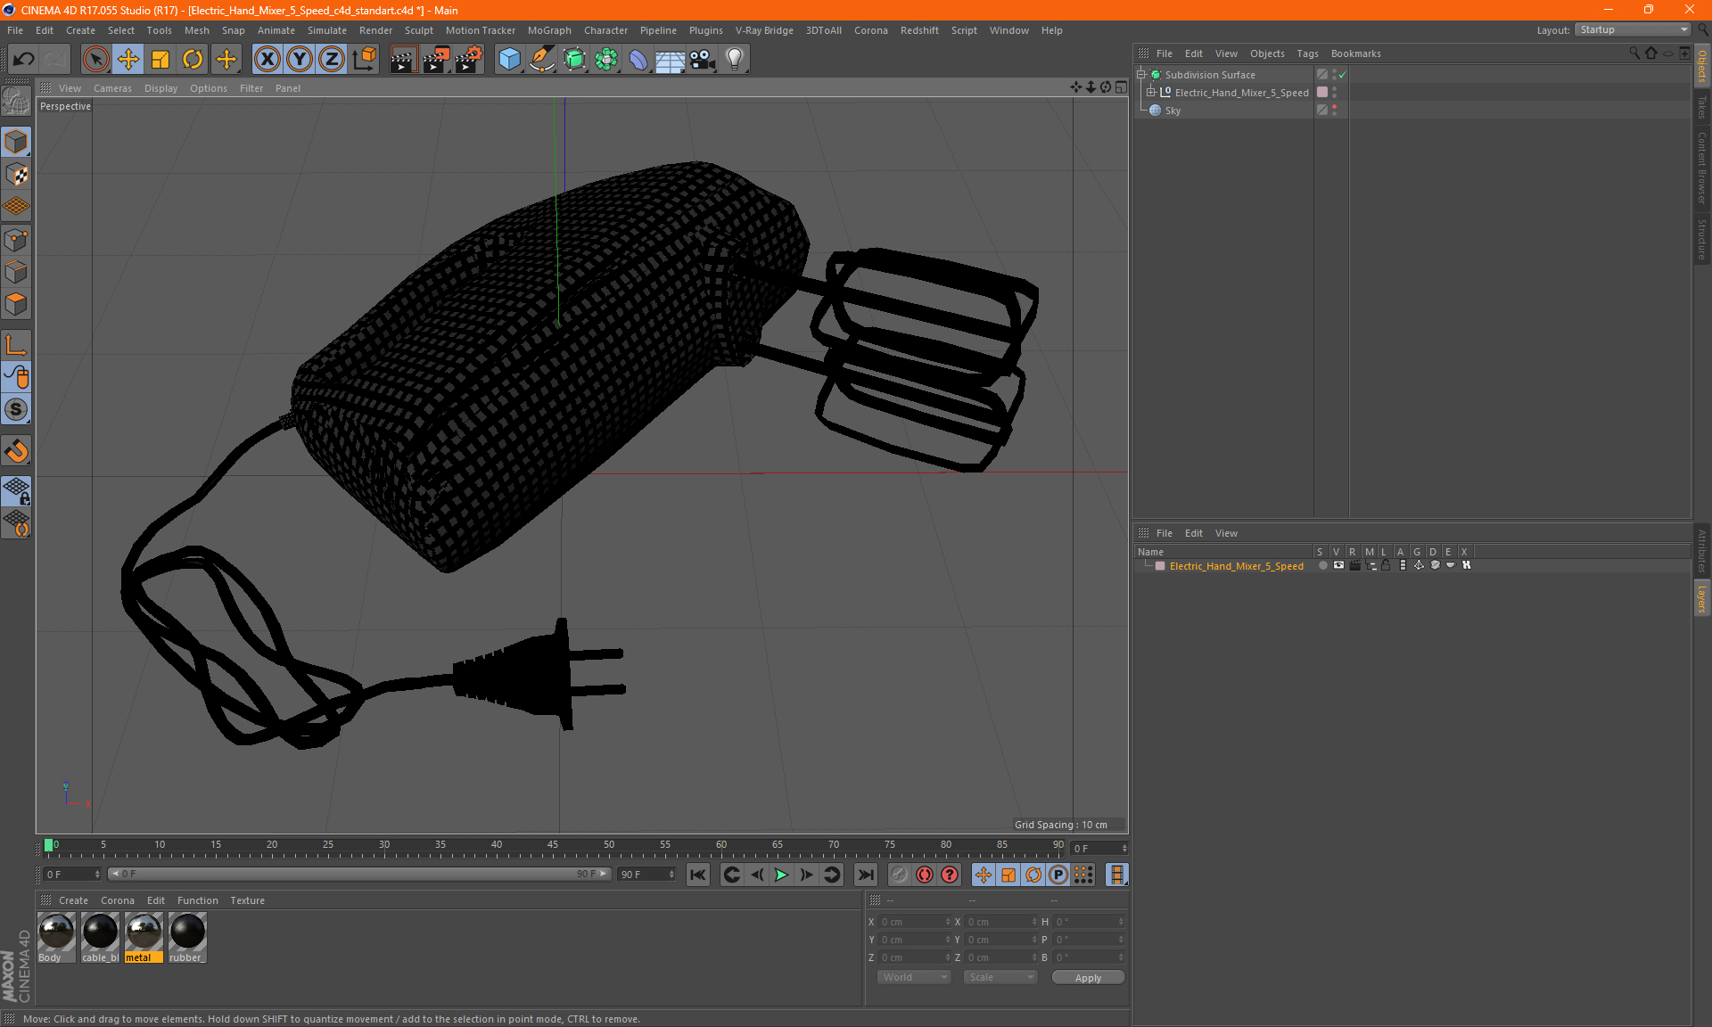Open the MoGraph menu
1712x1027 pixels.
tap(548, 30)
